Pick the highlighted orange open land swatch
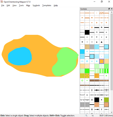The height and width of the screenshot is (117, 113). 101,61
